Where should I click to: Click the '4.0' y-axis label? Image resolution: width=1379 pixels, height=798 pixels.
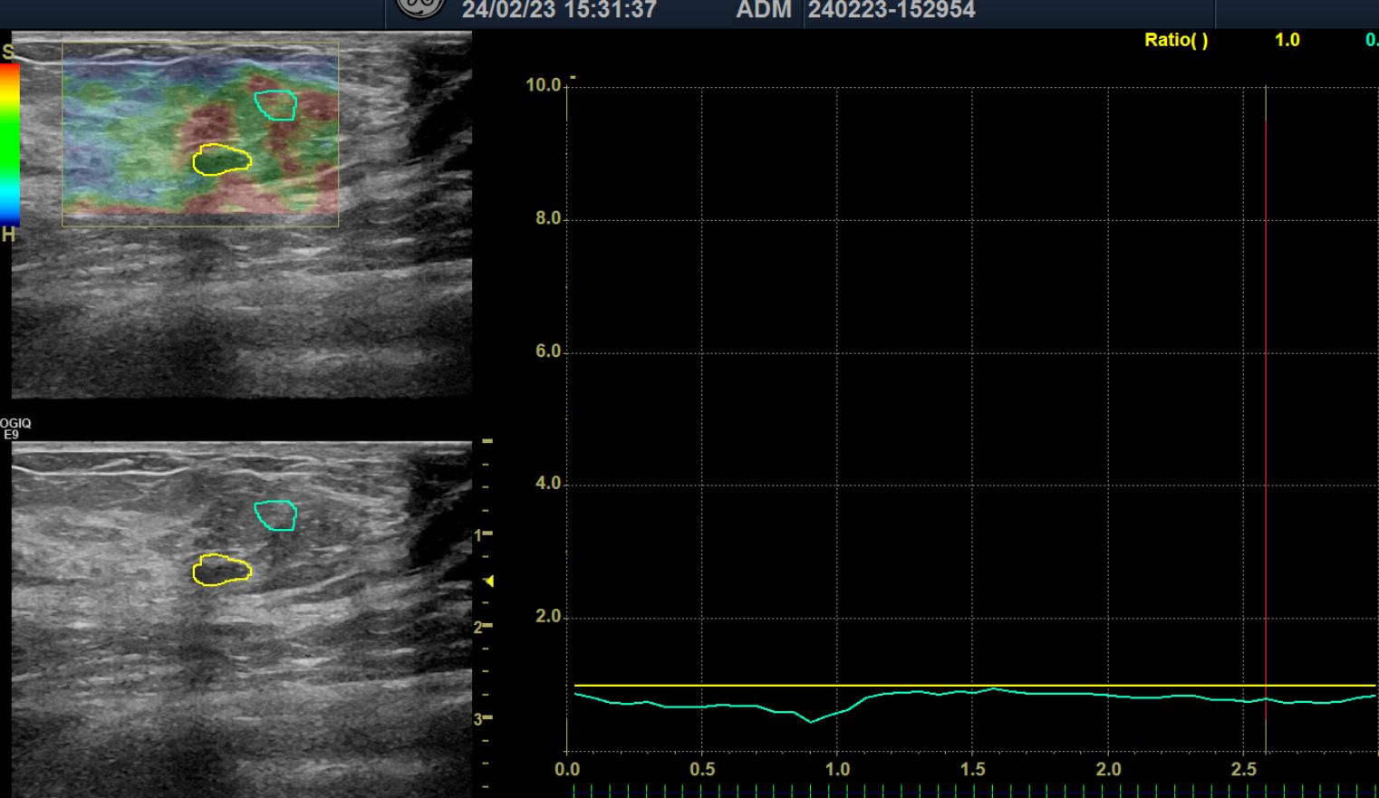548,484
